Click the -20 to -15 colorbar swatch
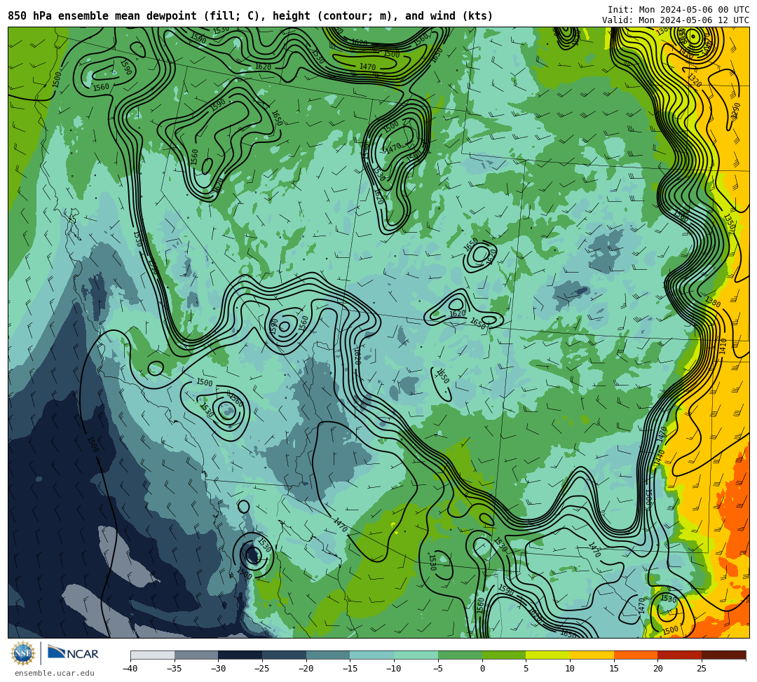The height and width of the screenshot is (682, 757). [x=328, y=655]
